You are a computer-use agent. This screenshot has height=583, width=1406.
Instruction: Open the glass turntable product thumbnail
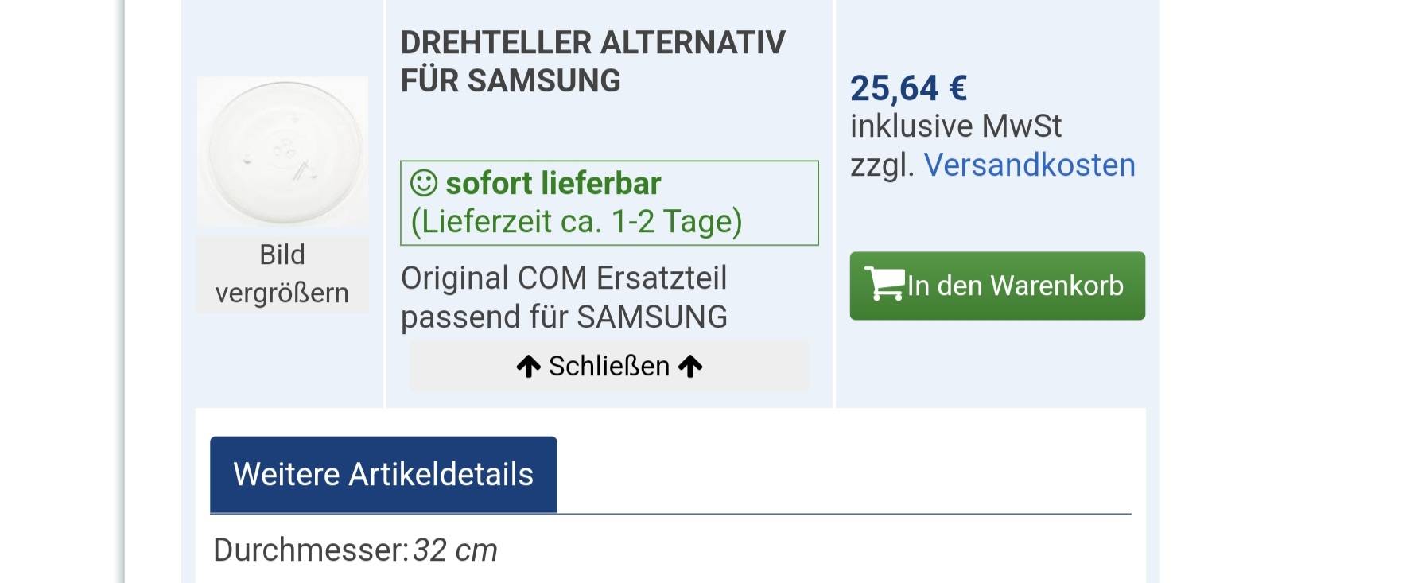(282, 151)
